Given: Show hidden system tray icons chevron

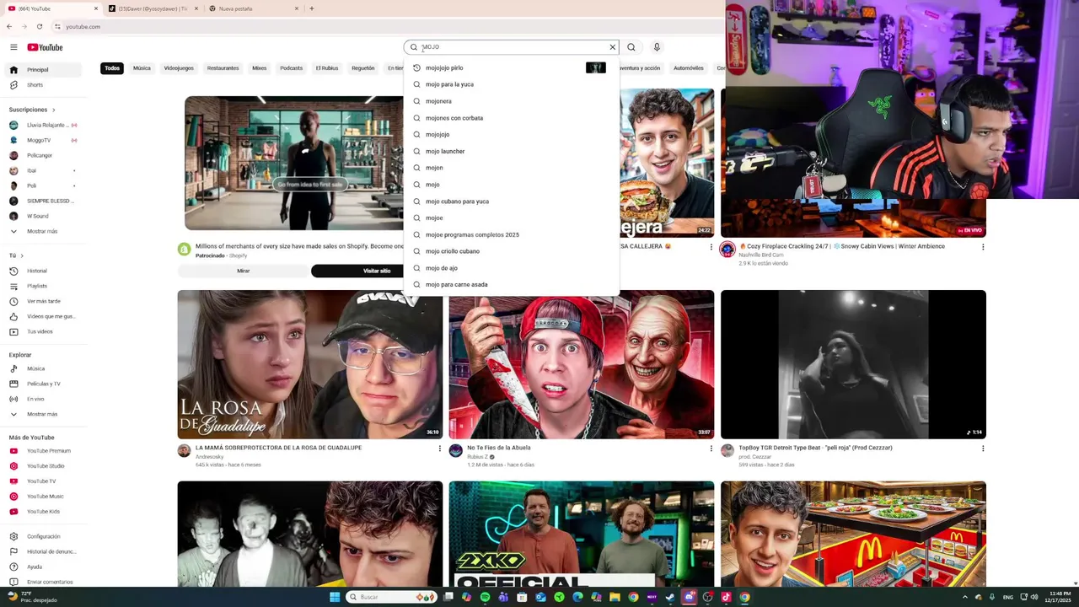Looking at the screenshot, I should 966,597.
